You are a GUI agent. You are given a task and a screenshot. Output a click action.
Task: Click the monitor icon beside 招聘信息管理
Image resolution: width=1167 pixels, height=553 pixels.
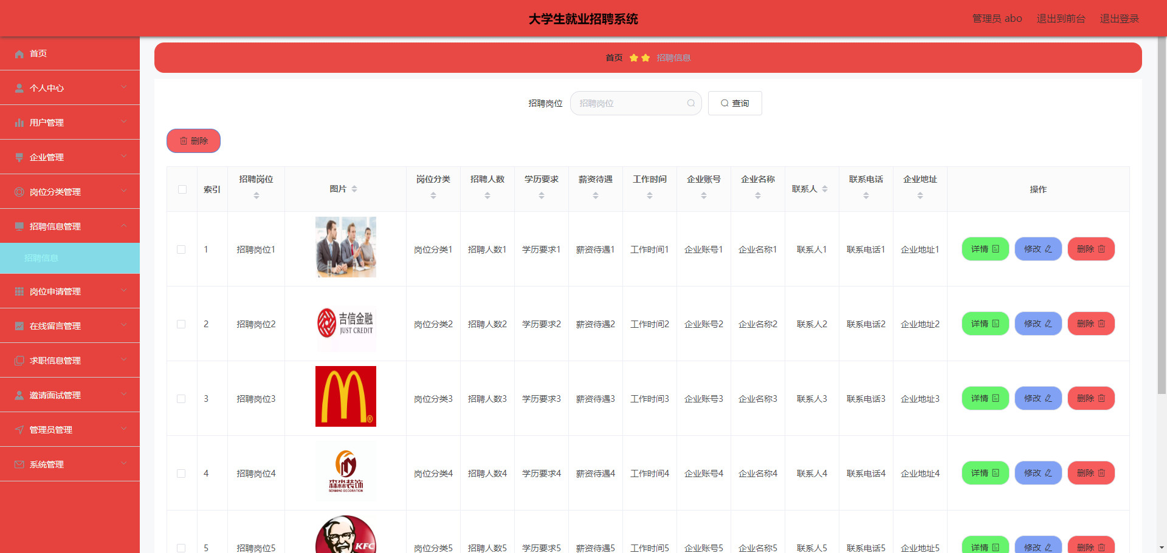(19, 226)
